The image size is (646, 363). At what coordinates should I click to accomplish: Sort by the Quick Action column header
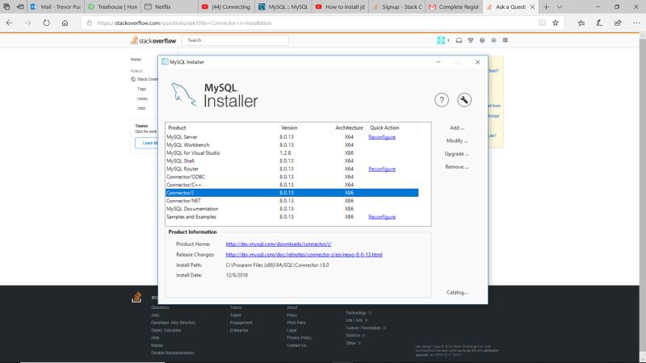[x=392, y=128]
